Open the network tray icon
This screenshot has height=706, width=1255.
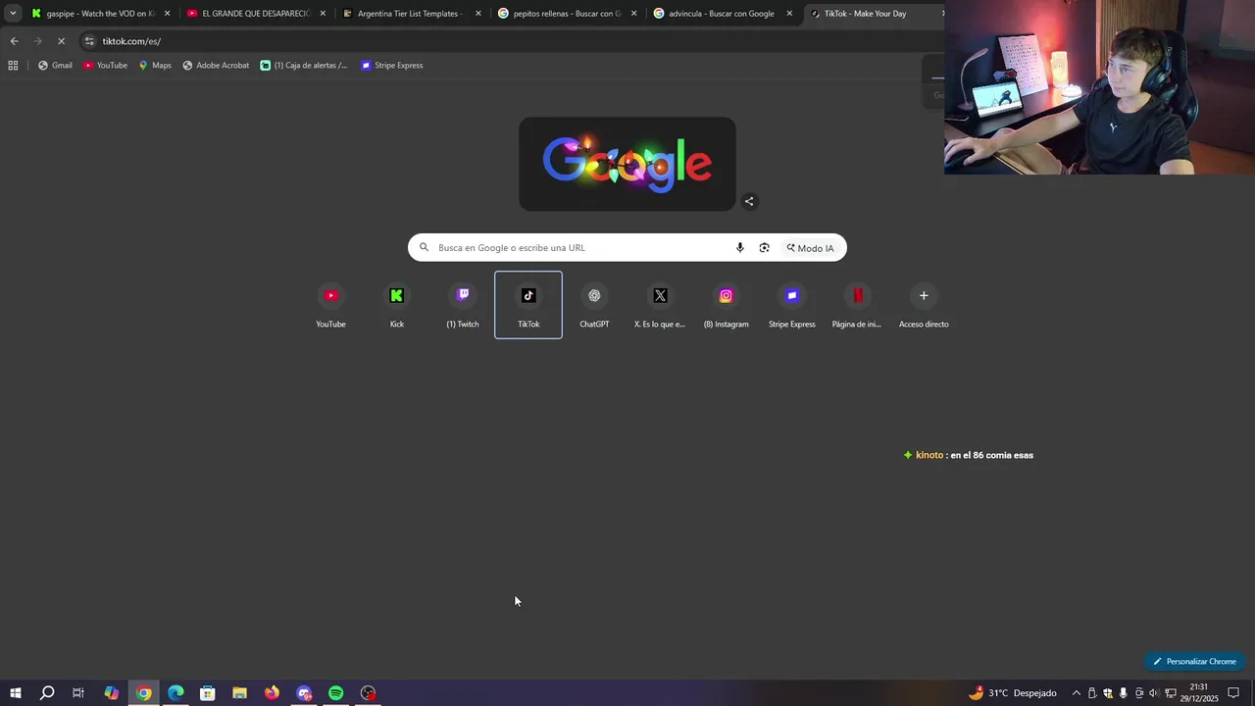point(1171,693)
